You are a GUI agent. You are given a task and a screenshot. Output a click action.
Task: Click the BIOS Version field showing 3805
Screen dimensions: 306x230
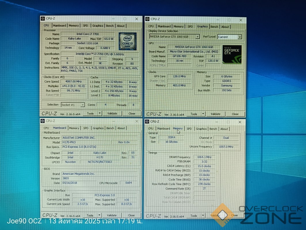coord(79,178)
